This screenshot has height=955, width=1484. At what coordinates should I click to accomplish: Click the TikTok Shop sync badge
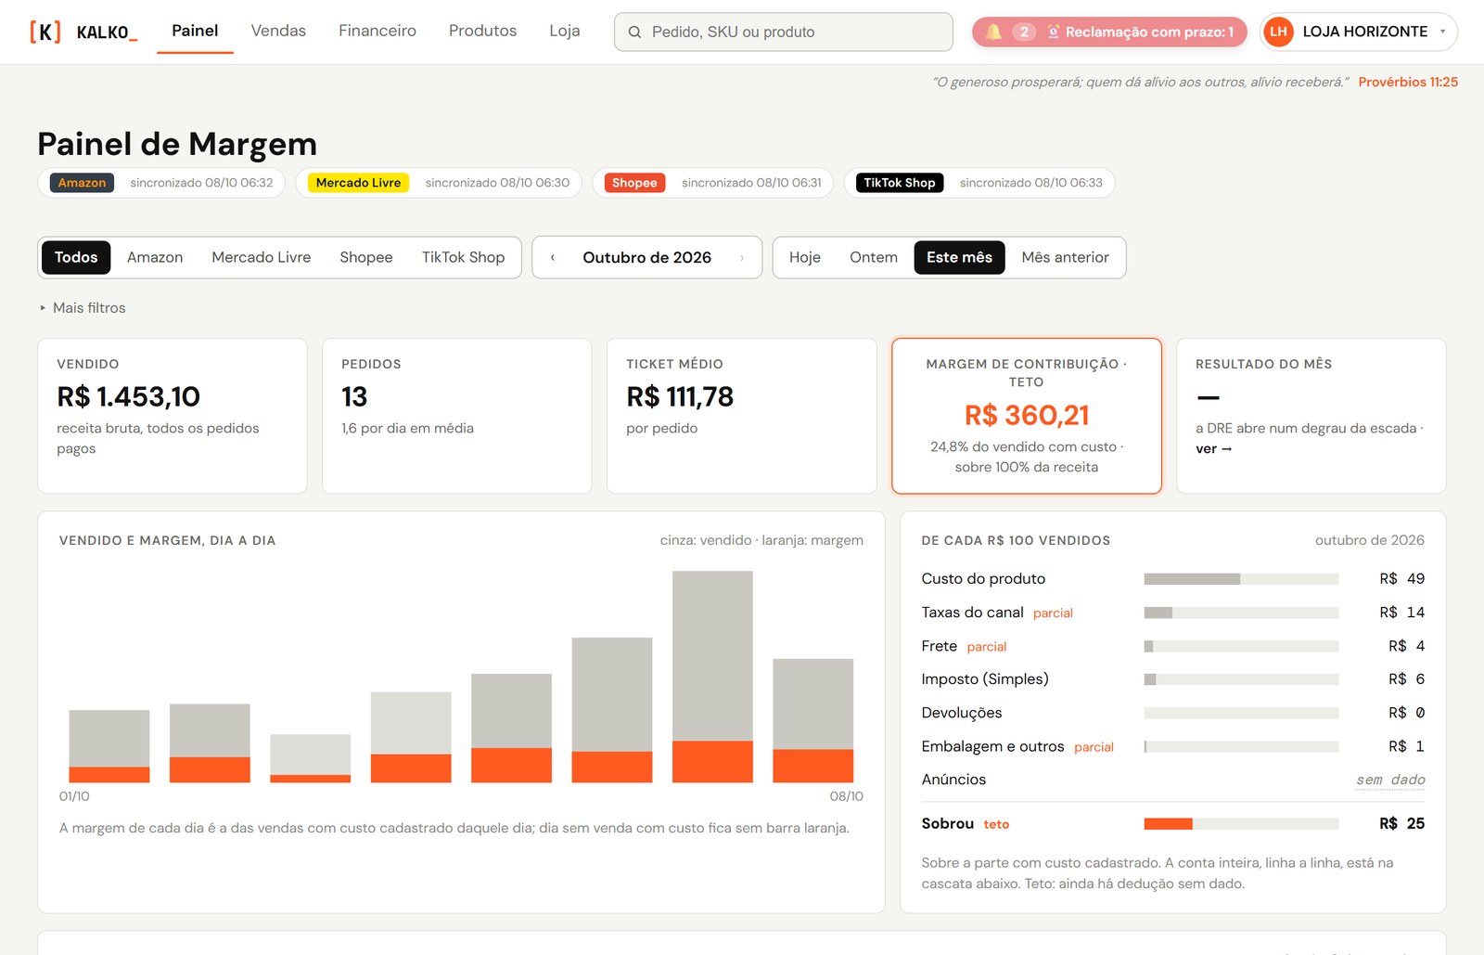[900, 183]
